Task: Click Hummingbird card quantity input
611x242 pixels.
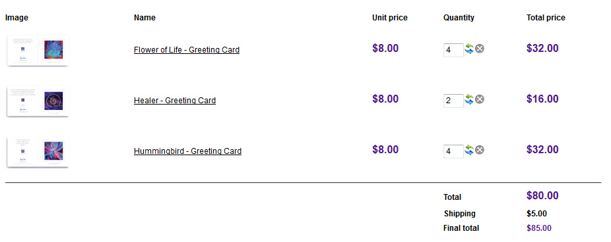Action: 453,151
